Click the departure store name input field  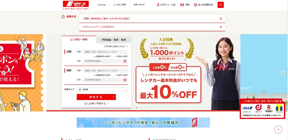pos(105,52)
